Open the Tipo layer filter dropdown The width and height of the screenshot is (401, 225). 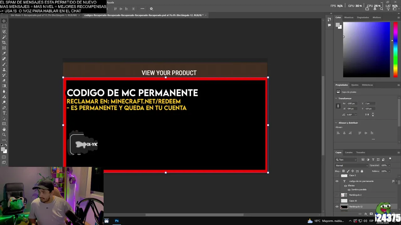[346, 160]
